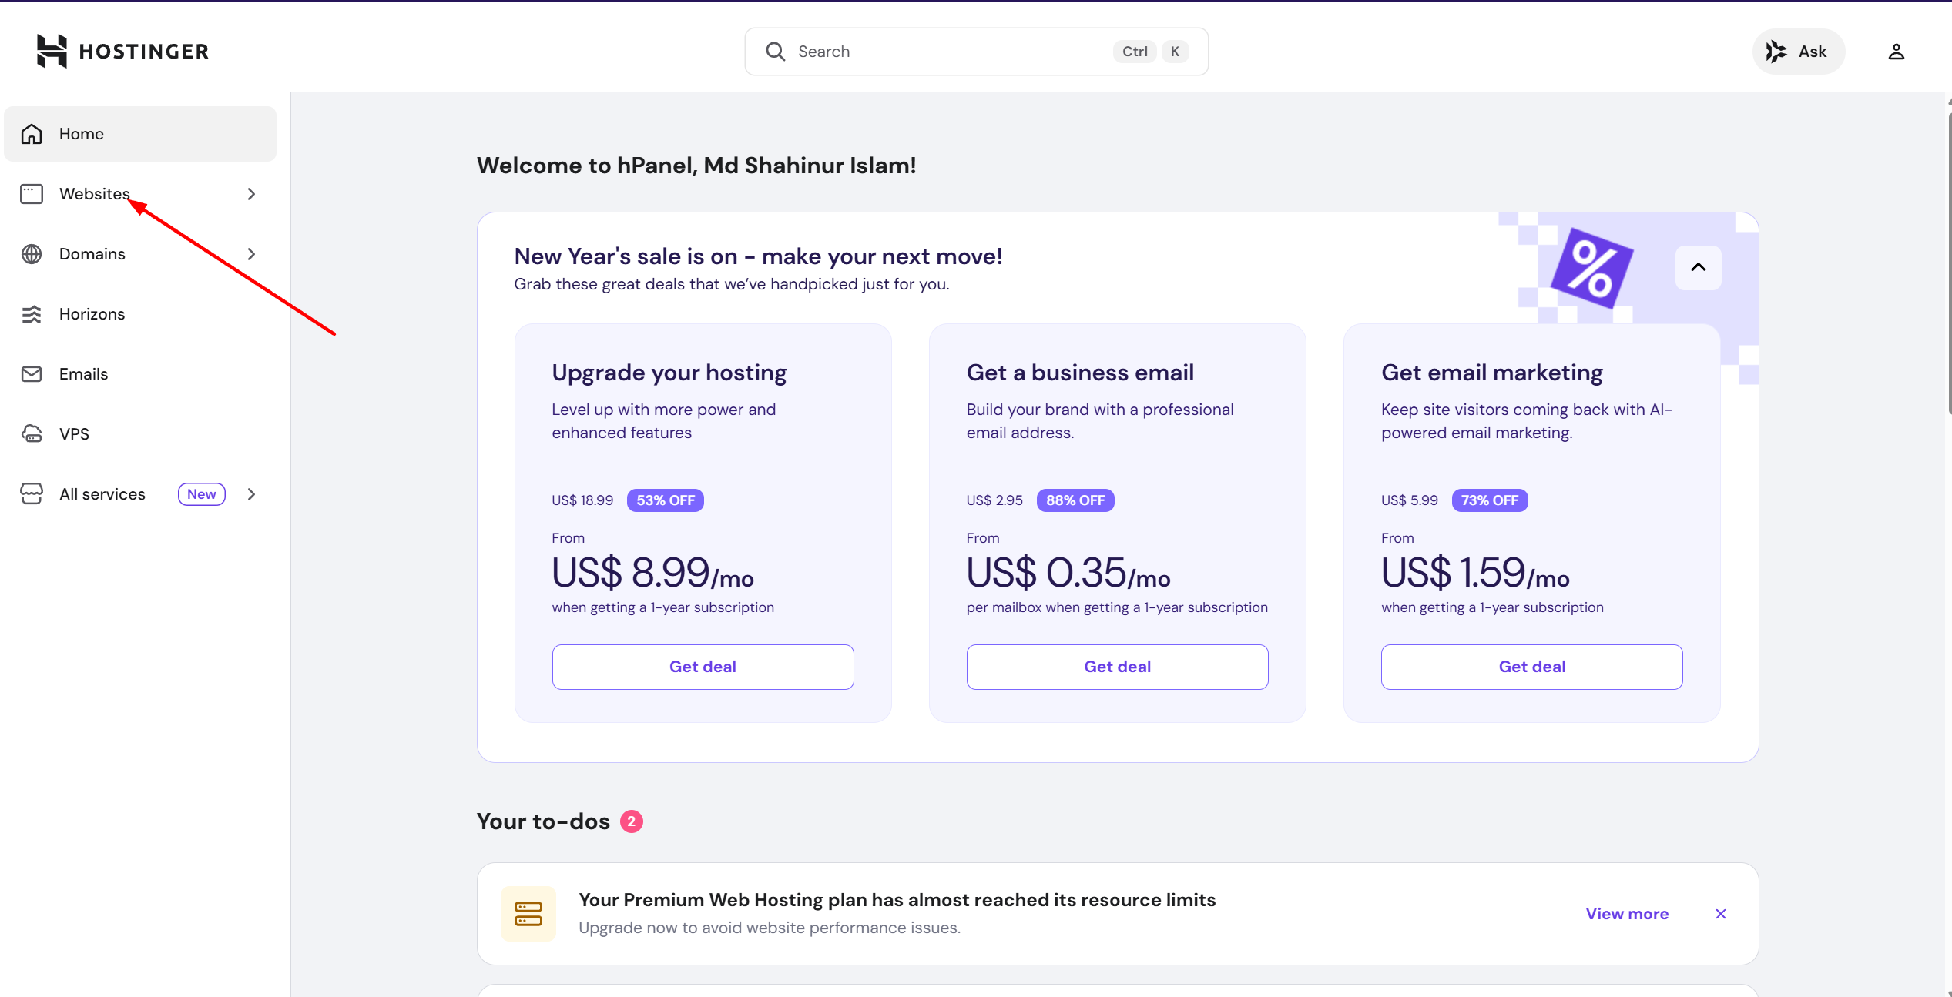Screen dimensions: 1952x997
Task: Get deal for hosting upgrade
Action: click(702, 666)
